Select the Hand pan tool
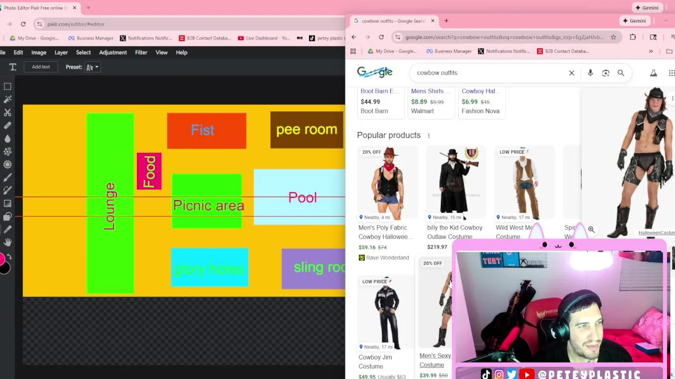This screenshot has width=675, height=379. [7, 242]
